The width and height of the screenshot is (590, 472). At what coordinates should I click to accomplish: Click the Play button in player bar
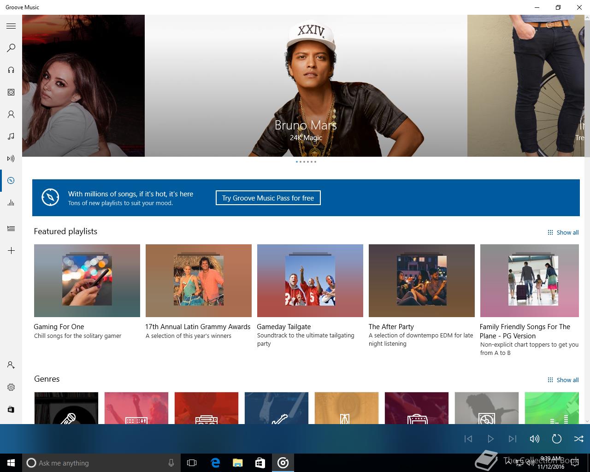(490, 439)
